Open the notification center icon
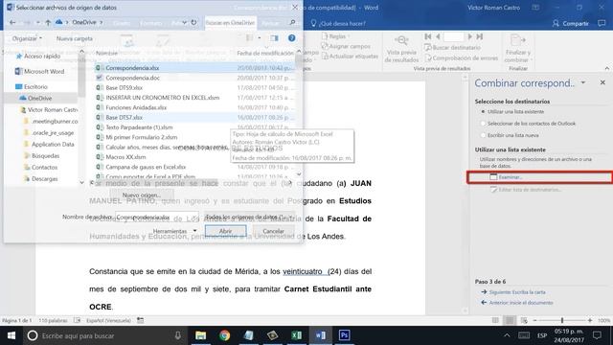The height and width of the screenshot is (345, 613). tap(597, 335)
